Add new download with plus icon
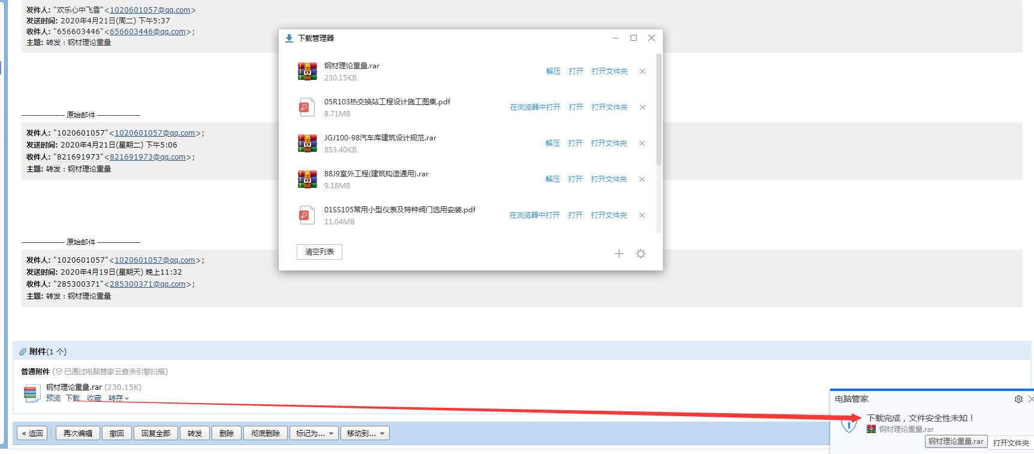 [x=619, y=254]
